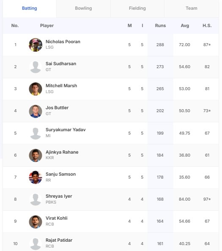Open Ajinkya Rahane's player photo
Viewport: 222px width, 251px height.
tap(36, 155)
